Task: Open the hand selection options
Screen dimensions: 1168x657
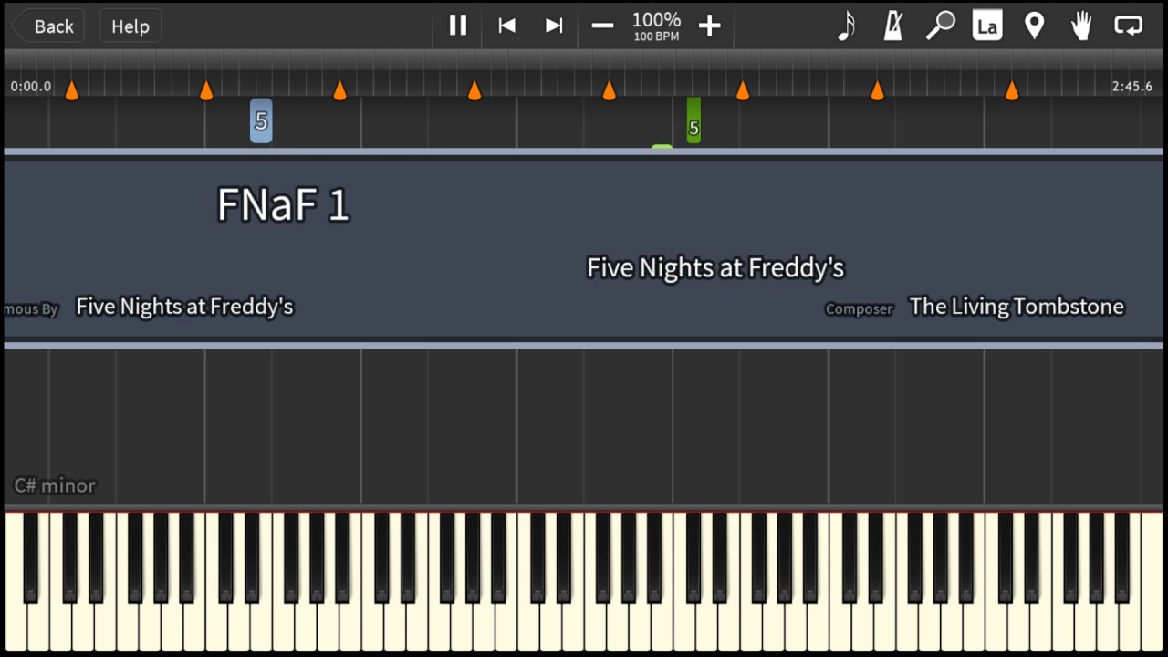Action: (1081, 26)
